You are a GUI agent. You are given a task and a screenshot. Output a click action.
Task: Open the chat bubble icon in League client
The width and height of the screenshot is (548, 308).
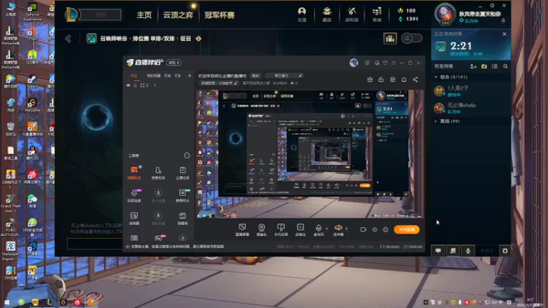coord(438,251)
